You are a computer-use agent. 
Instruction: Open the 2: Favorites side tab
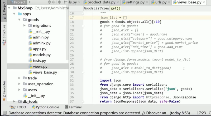[4, 90]
